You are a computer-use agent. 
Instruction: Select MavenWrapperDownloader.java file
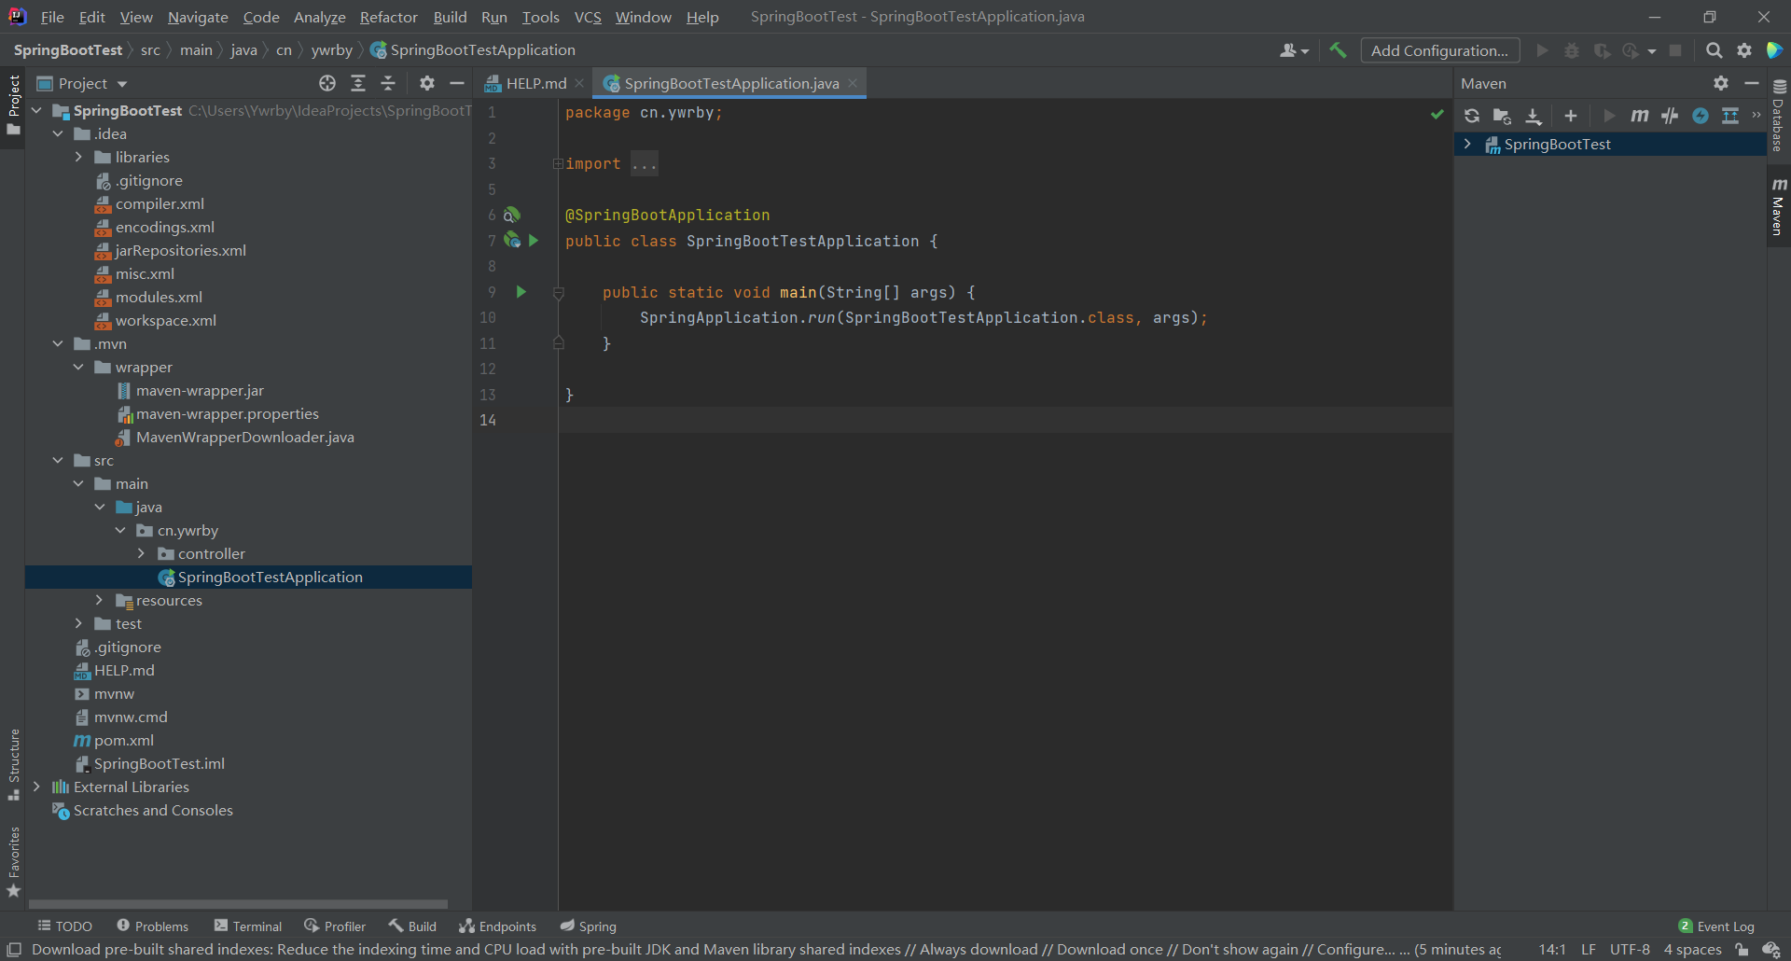tap(245, 437)
